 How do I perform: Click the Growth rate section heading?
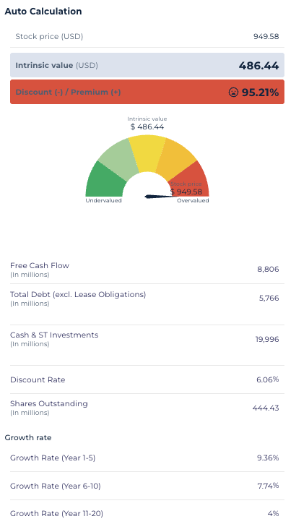click(28, 438)
